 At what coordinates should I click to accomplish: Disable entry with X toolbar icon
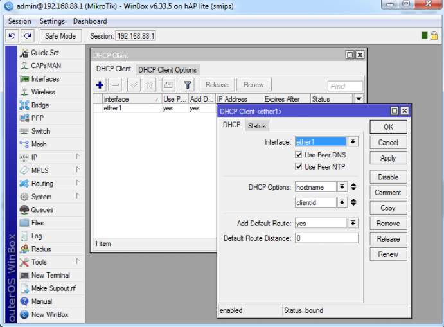pos(149,85)
